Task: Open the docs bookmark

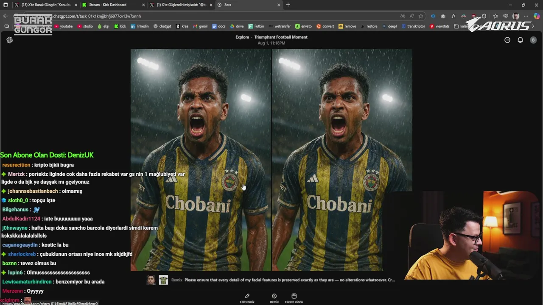Action: coord(219,26)
